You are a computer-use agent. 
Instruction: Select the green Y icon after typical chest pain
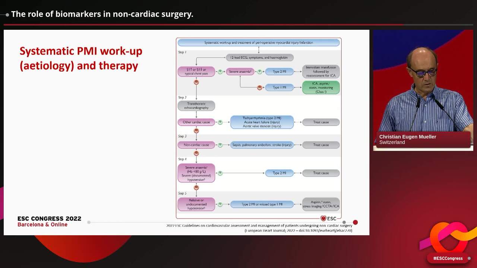click(x=220, y=71)
